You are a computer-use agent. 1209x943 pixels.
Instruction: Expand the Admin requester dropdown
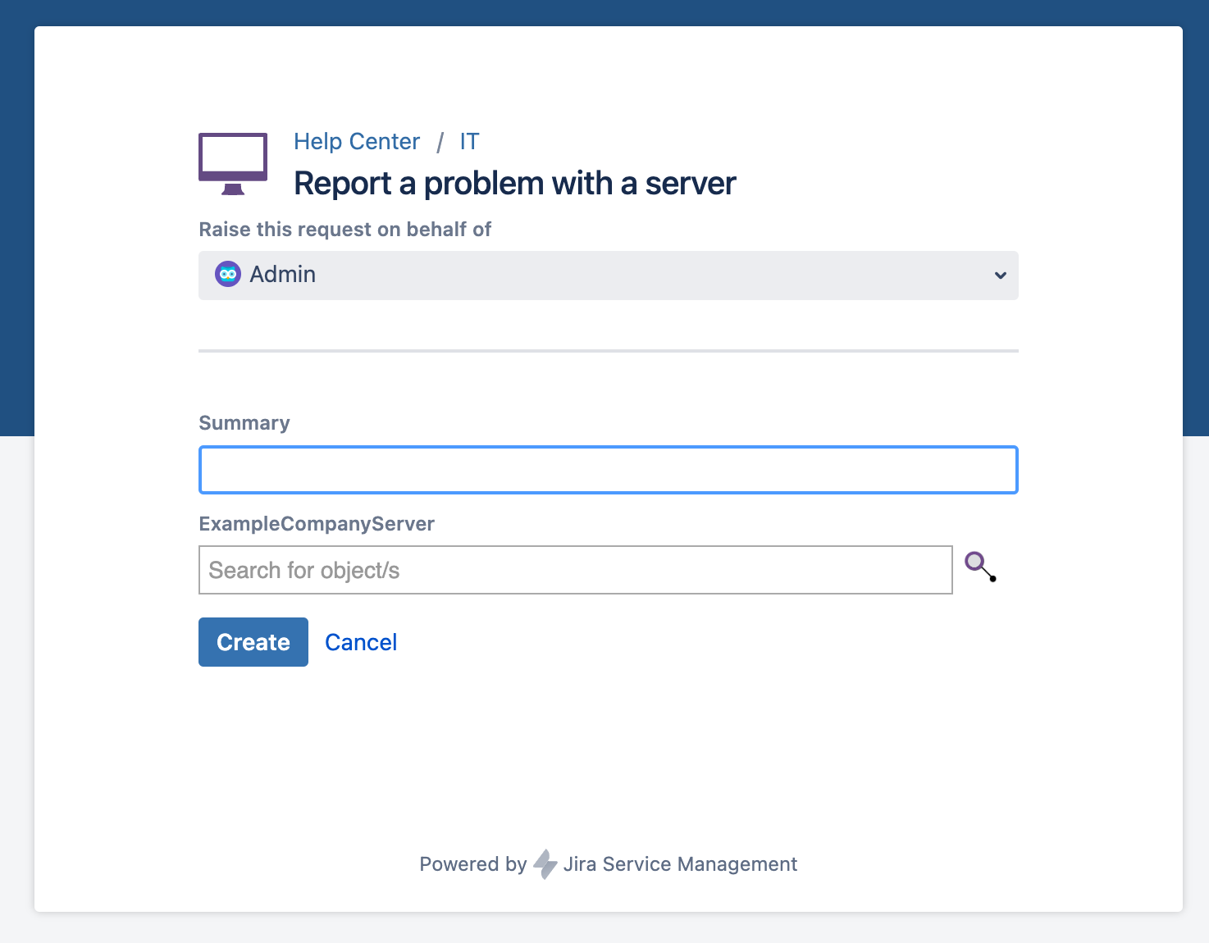[609, 276]
